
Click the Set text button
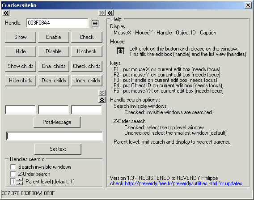point(58,149)
